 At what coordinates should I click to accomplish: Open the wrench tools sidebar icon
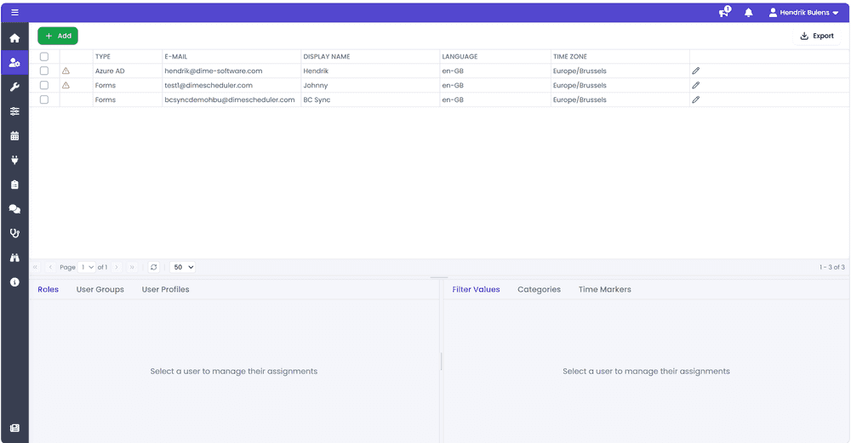(x=14, y=87)
